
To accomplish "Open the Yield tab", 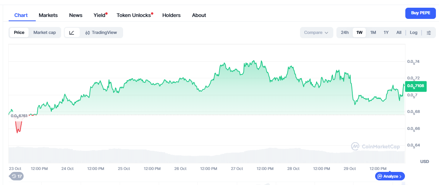I will (99, 15).
